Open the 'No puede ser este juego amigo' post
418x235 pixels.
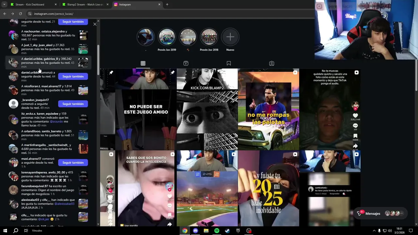pos(146,109)
